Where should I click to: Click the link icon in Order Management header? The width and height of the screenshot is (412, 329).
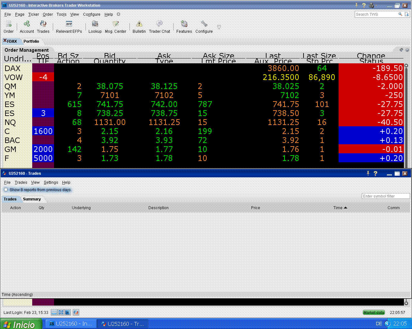tap(401, 50)
